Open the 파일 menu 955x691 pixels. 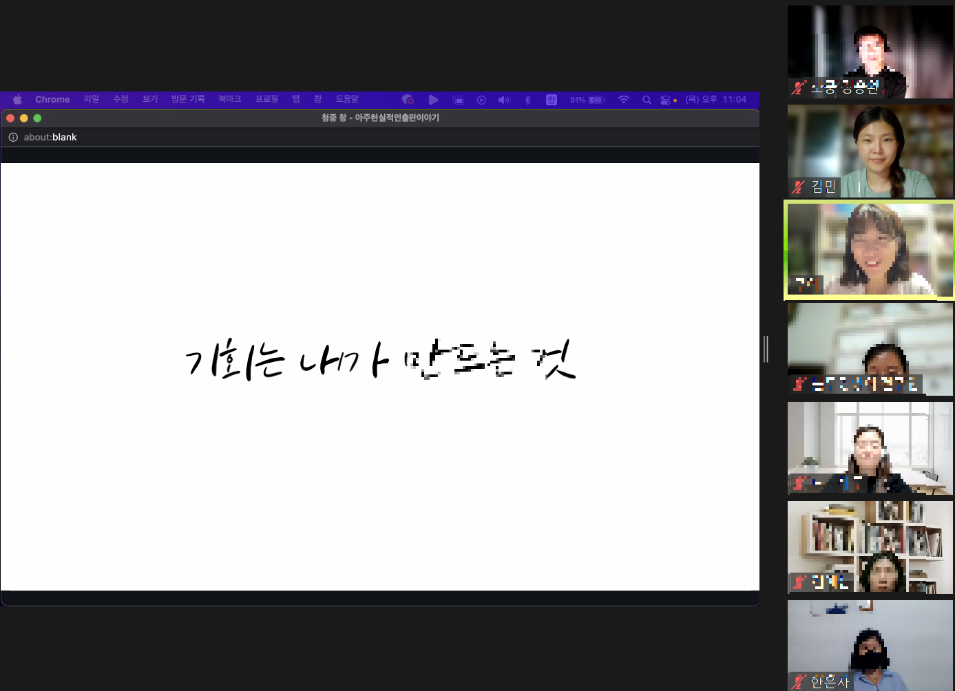click(x=92, y=99)
